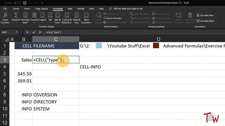Open Date & Time functions library
This screenshot has height=126, width=225.
pos(58,18)
